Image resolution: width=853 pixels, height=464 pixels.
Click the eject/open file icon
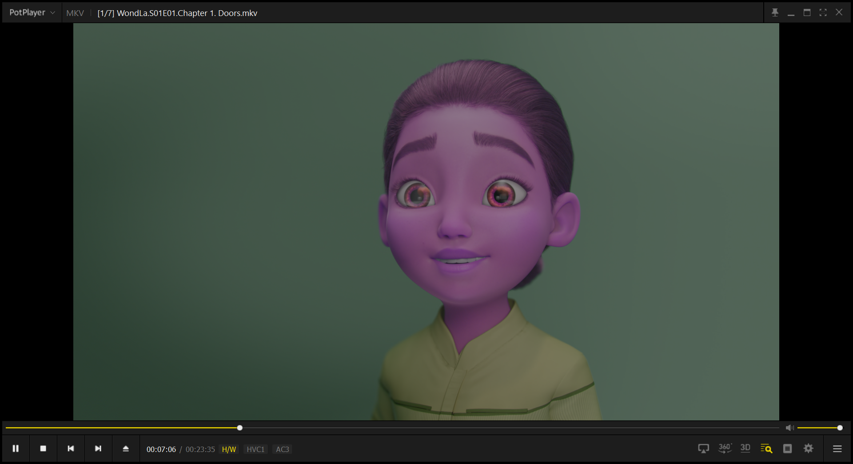pyautogui.click(x=126, y=448)
